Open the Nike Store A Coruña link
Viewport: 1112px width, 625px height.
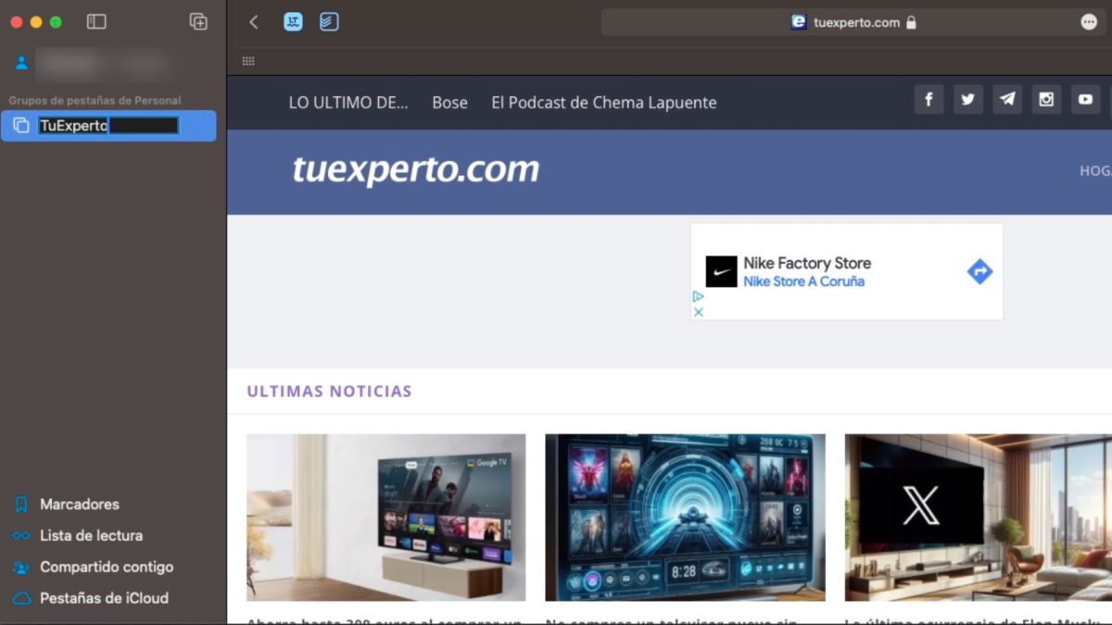coord(803,281)
